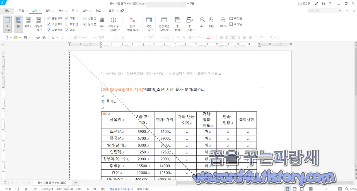This screenshot has height=191, width=357.
Task: Click the 창 전환 switch window icon
Action: 190,20
